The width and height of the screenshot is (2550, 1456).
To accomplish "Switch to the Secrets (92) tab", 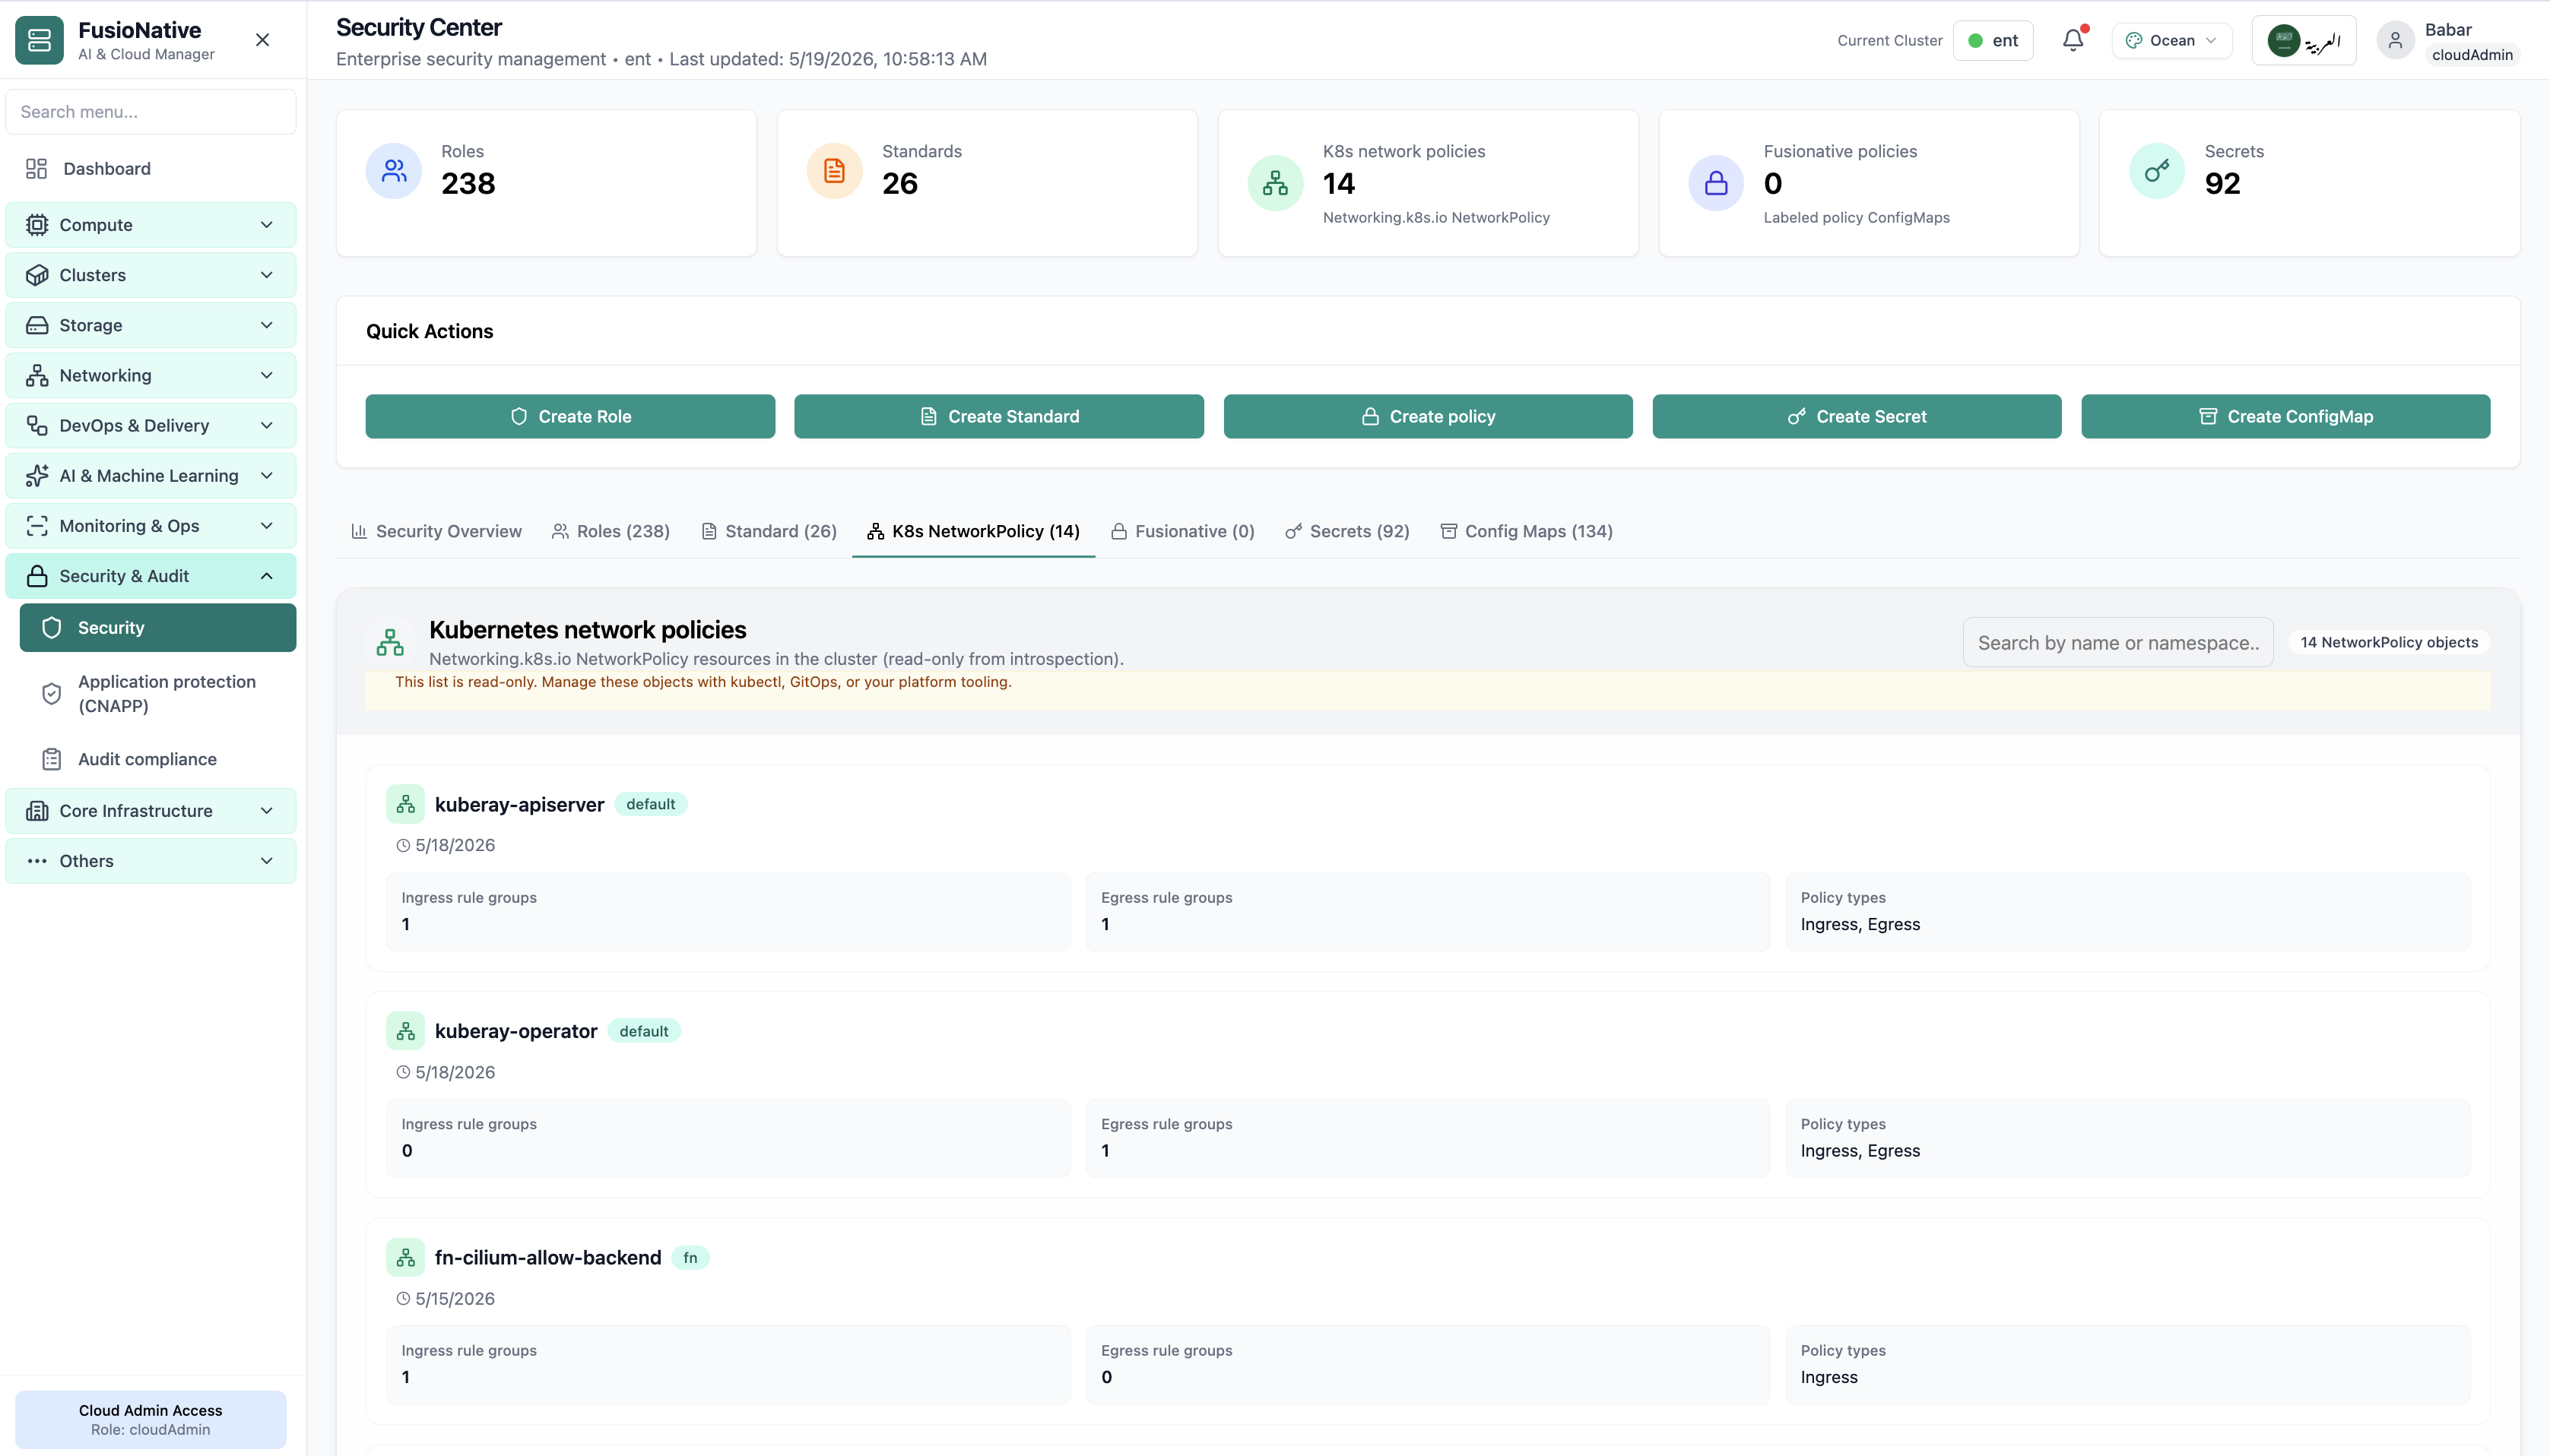I will pyautogui.click(x=1346, y=531).
